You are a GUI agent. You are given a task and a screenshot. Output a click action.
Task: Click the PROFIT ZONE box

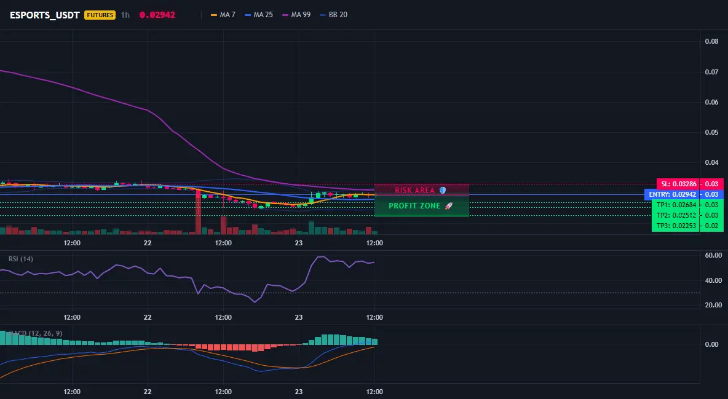tap(422, 206)
